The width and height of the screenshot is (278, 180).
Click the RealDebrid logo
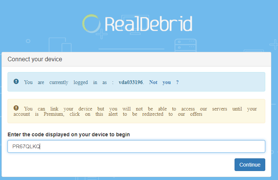point(138,24)
